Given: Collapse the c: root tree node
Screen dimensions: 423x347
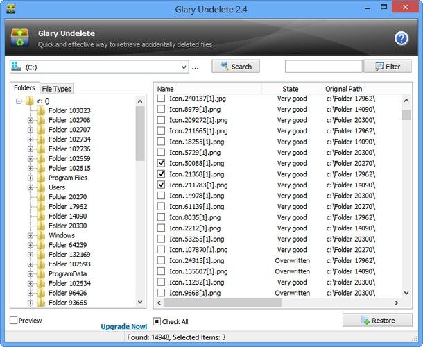Looking at the screenshot, I should 19,101.
